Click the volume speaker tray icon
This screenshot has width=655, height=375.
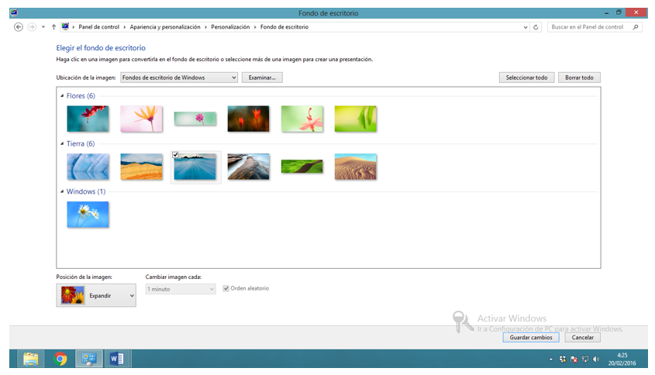click(x=596, y=360)
